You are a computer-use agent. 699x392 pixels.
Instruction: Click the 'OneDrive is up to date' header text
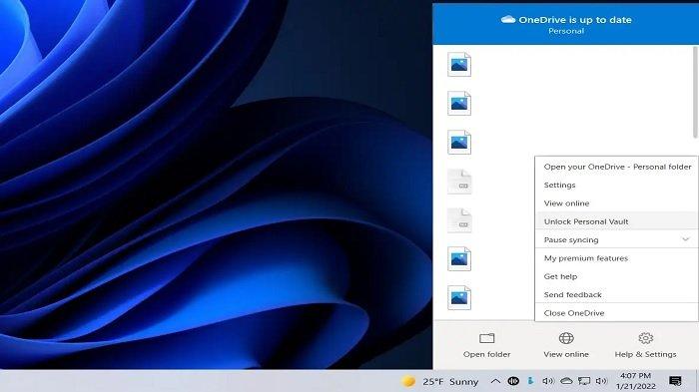tap(575, 20)
